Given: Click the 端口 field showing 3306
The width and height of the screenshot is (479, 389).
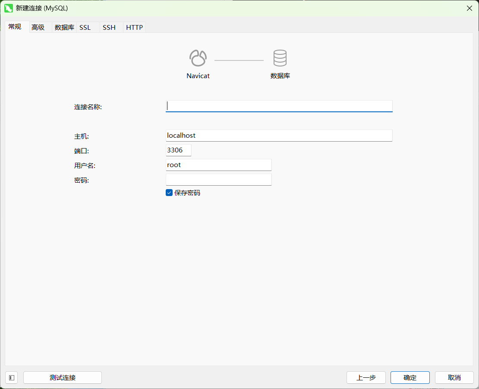Looking at the screenshot, I should pyautogui.click(x=178, y=150).
